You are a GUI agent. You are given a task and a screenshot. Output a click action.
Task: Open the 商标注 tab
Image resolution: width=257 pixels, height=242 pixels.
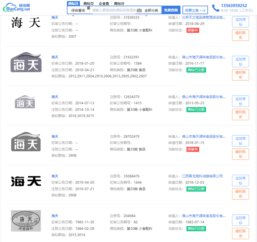73,3
